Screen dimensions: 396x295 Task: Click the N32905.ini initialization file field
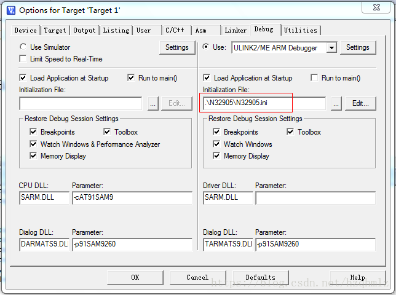point(264,103)
